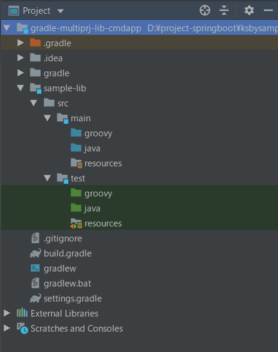Select the .gitignore file name

pyautogui.click(x=63, y=238)
